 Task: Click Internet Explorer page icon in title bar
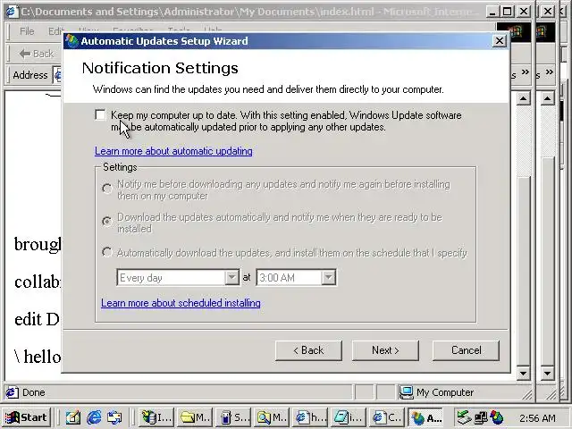pyautogui.click(x=12, y=12)
